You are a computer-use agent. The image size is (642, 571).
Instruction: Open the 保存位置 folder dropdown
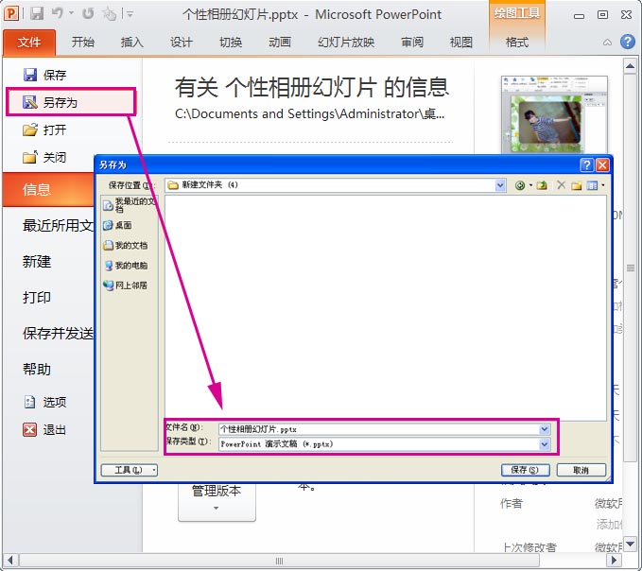click(500, 185)
